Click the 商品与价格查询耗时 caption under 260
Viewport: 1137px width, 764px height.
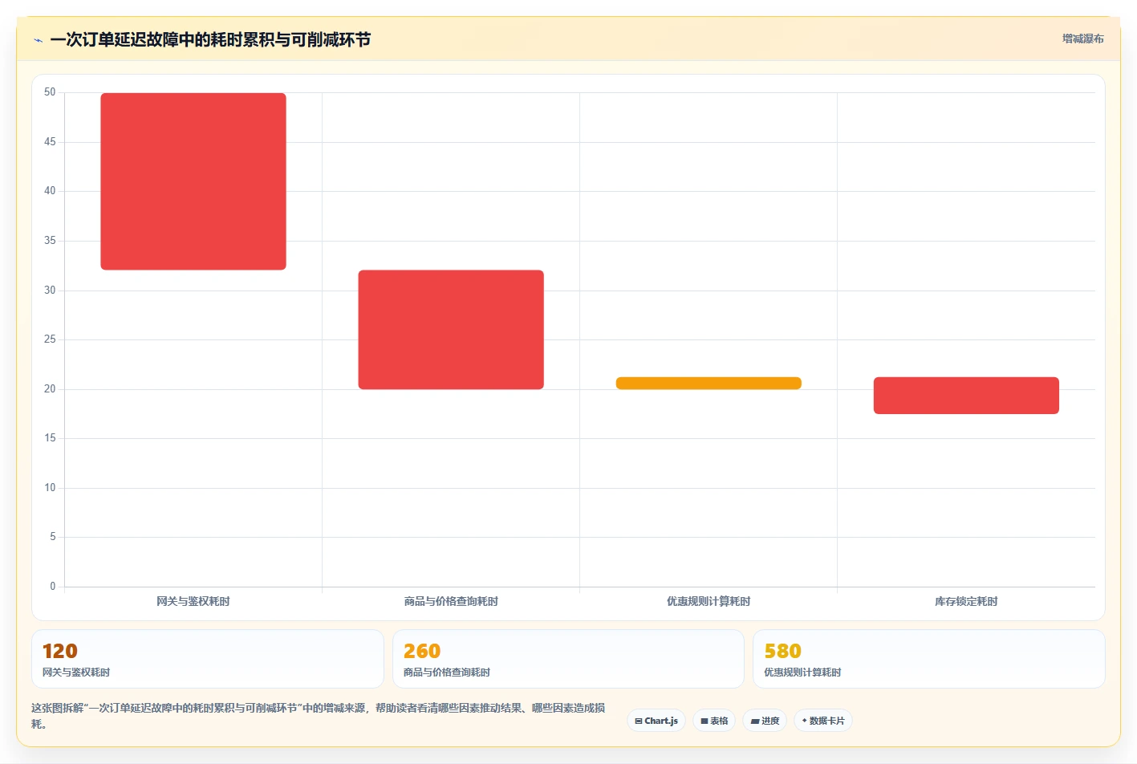[447, 673]
